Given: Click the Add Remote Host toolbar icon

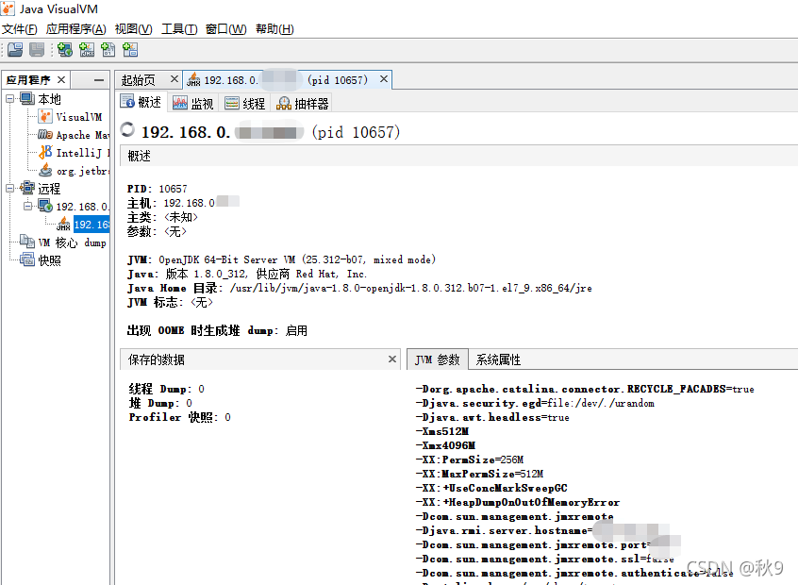Looking at the screenshot, I should pos(65,49).
